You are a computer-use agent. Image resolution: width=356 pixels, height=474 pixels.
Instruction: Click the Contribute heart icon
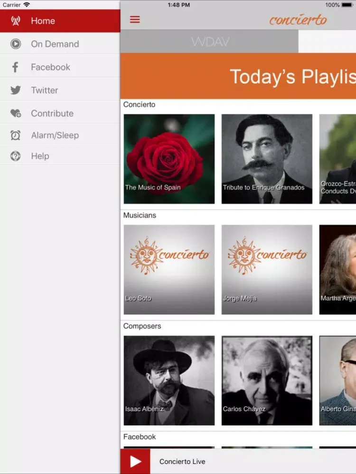pyautogui.click(x=16, y=113)
